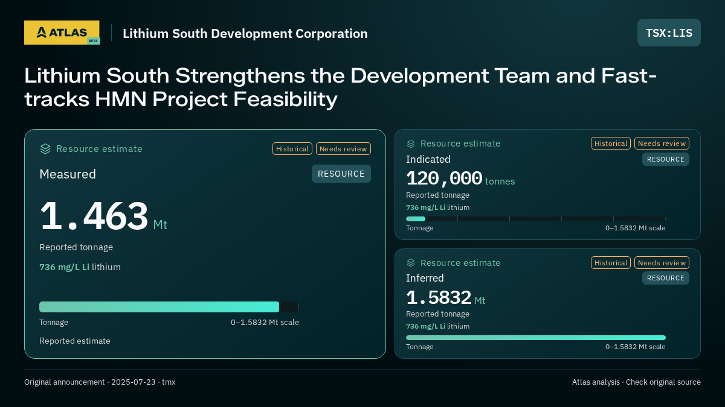Click the scale label on Indicated card

635,228
